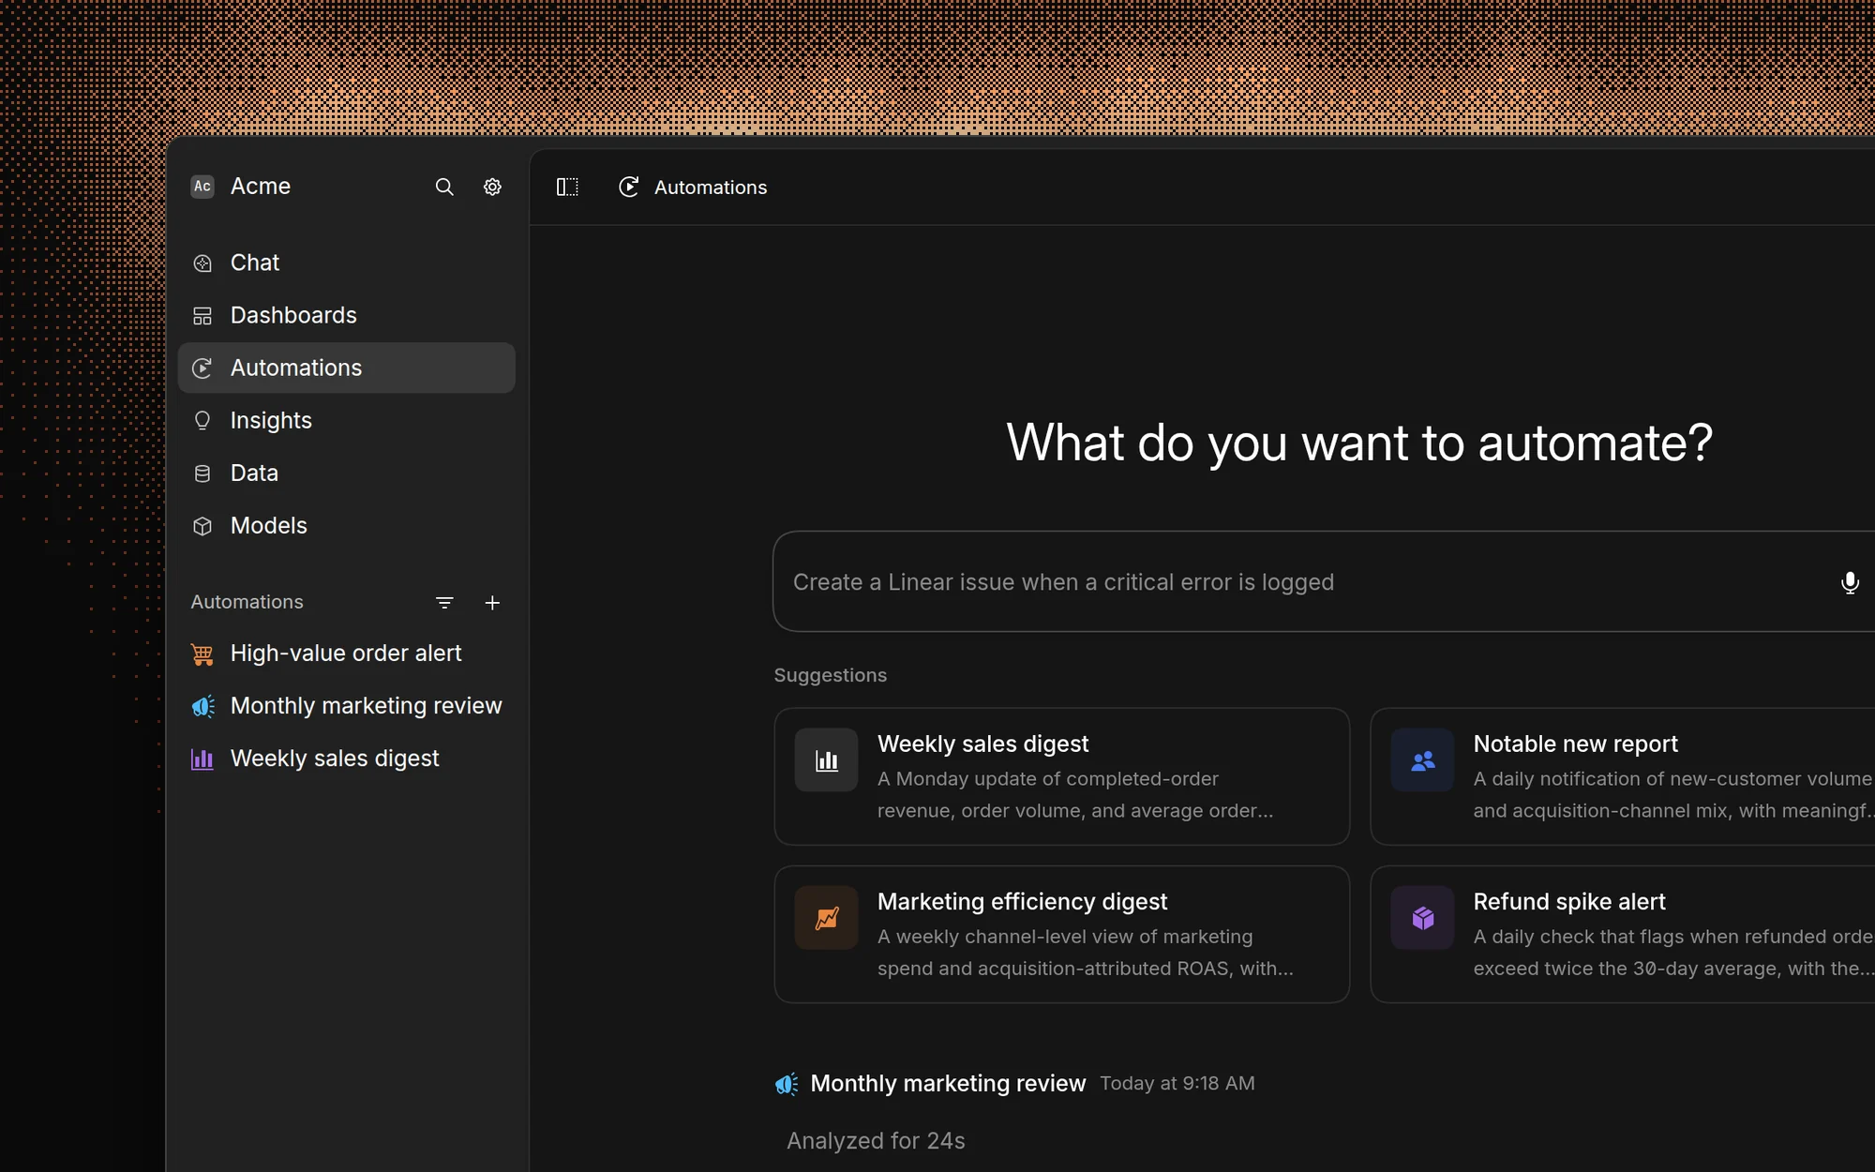Click the people icon on the Notable new report card
Image resolution: width=1875 pixels, height=1172 pixels.
[1422, 760]
